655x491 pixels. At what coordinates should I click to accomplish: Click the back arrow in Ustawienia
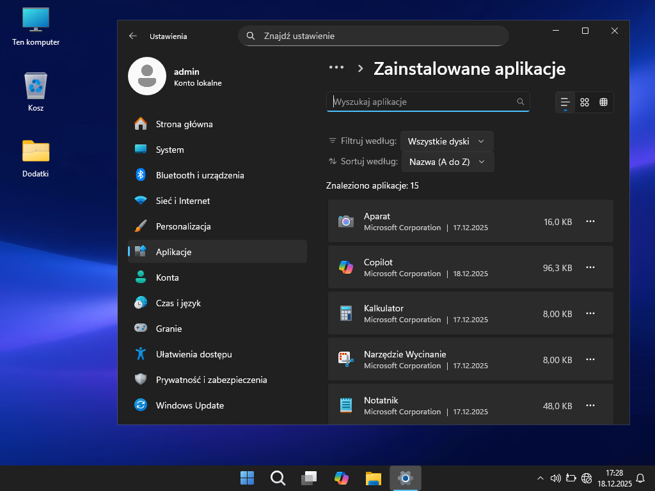(133, 36)
